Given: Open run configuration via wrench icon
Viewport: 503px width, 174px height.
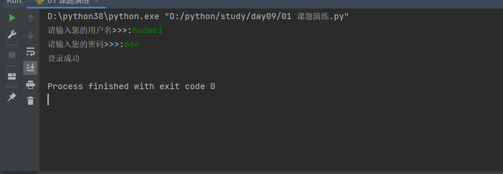Looking at the screenshot, I should (12, 34).
